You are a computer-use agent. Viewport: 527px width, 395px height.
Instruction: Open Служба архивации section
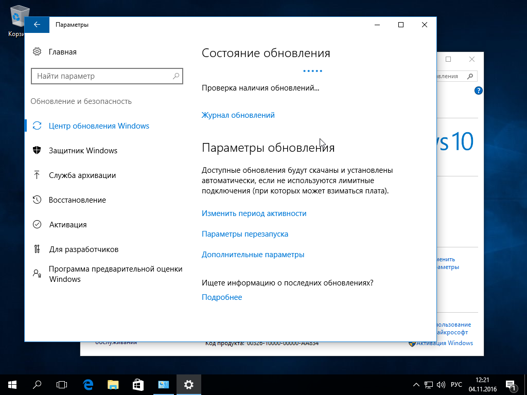point(82,175)
